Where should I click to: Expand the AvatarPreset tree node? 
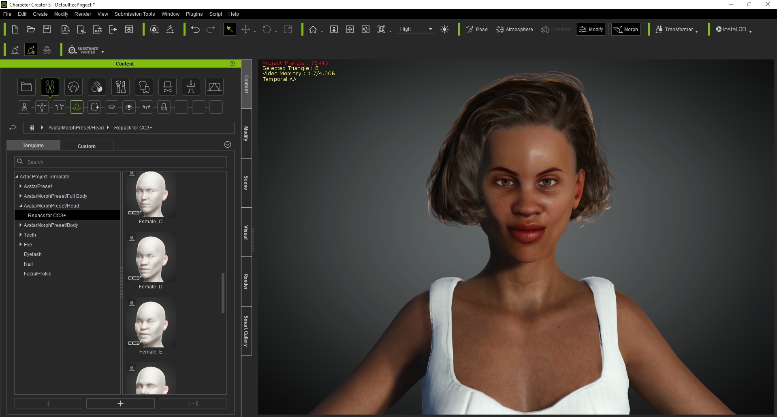(21, 186)
